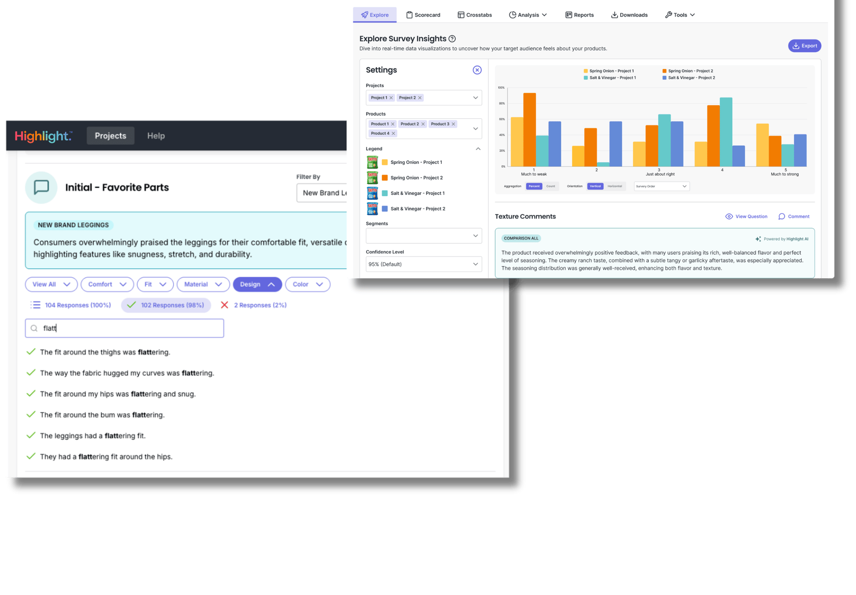Remove the Product 3 tag chip
Image resolution: width=856 pixels, height=595 pixels.
click(453, 124)
